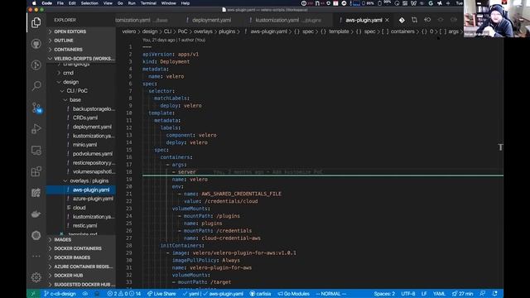Screen dimensions: 530x298
Task: Change encoding via UTF-8 status item
Action: 408,294
